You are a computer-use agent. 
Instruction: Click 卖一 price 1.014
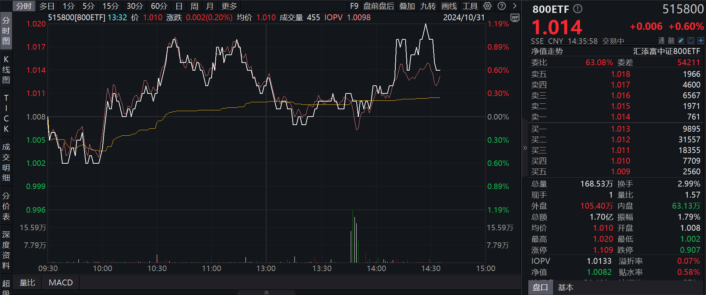[x=621, y=117]
